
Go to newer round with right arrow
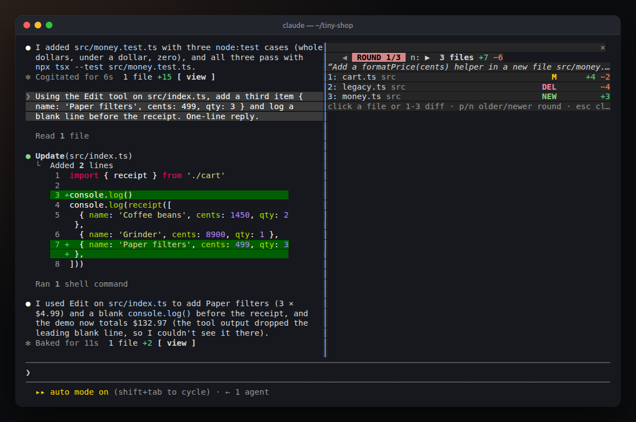(x=427, y=57)
